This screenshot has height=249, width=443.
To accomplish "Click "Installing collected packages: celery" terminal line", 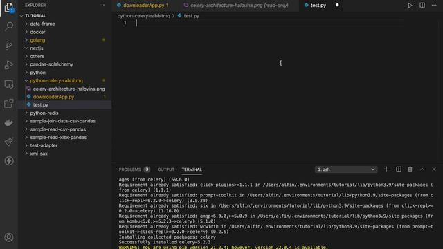I will coord(168,237).
